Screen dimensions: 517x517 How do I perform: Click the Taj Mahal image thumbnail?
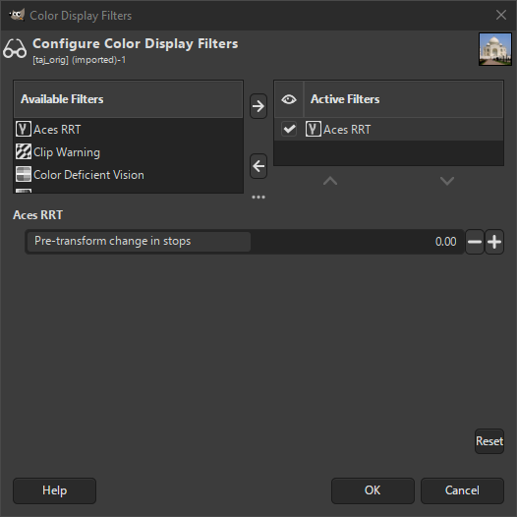click(495, 49)
